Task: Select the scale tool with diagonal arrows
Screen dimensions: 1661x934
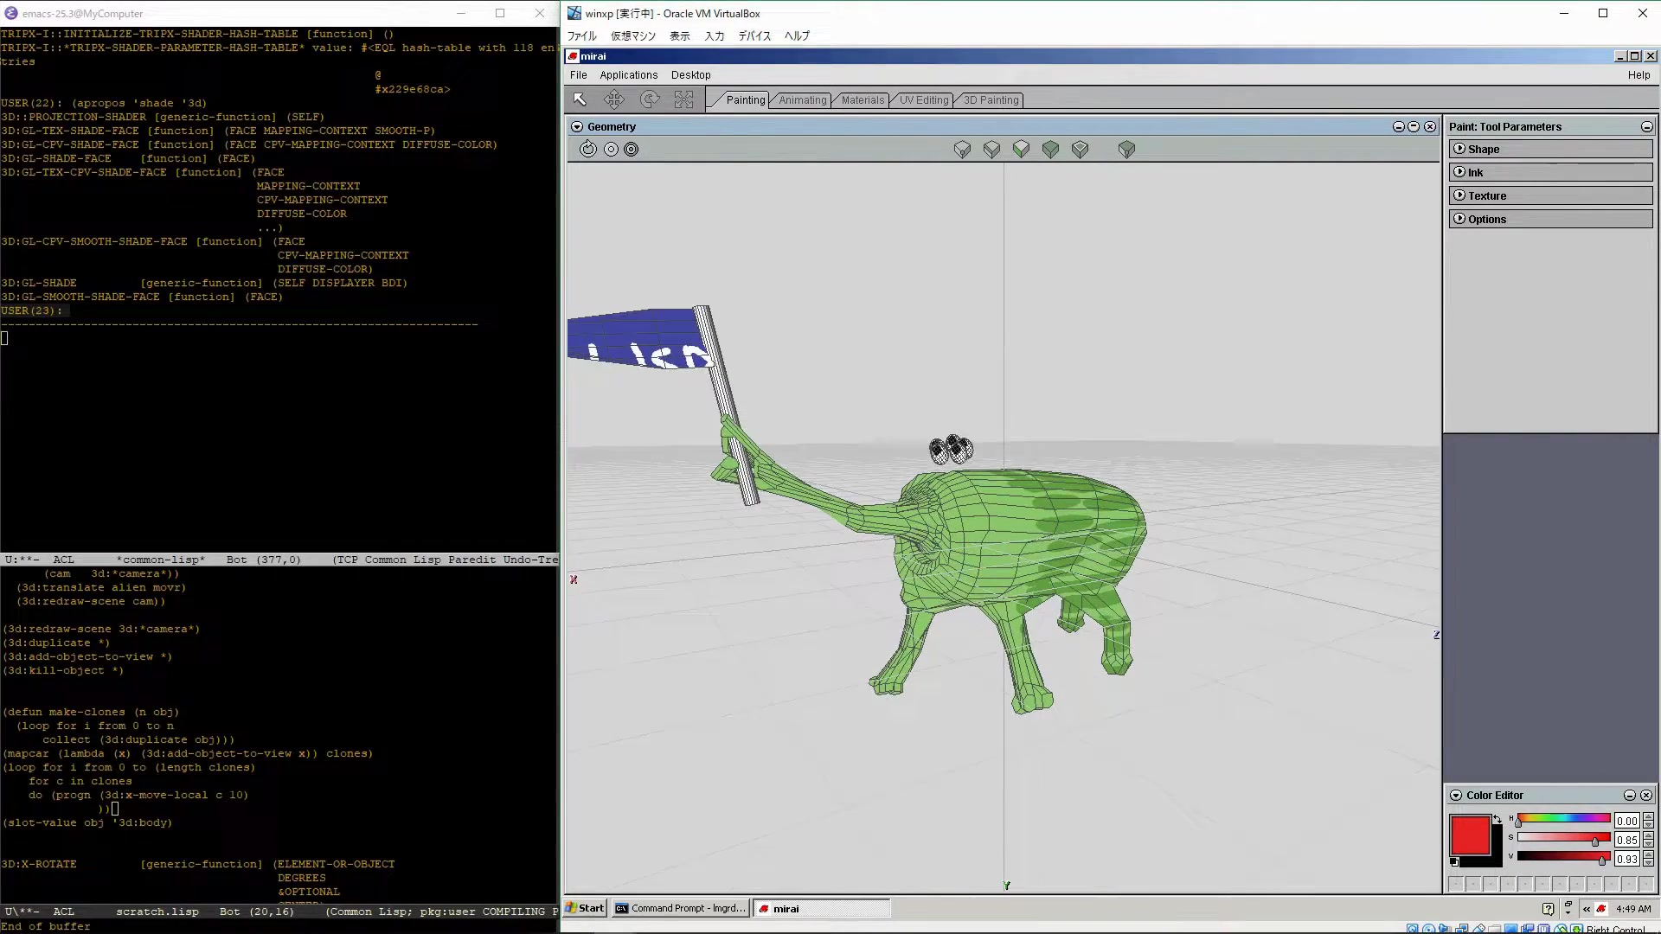Action: (x=684, y=99)
